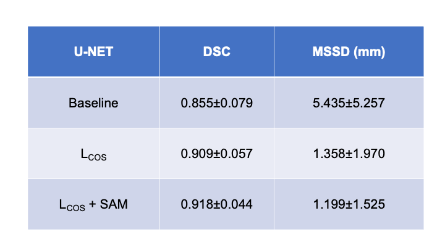Click the 5.257 deviation in the Baseline row

pos(370,102)
